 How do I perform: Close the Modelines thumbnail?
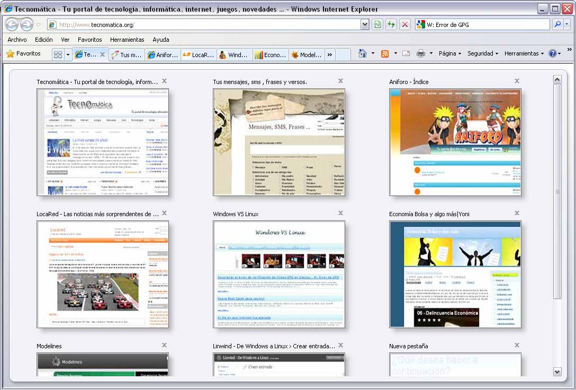(164, 345)
